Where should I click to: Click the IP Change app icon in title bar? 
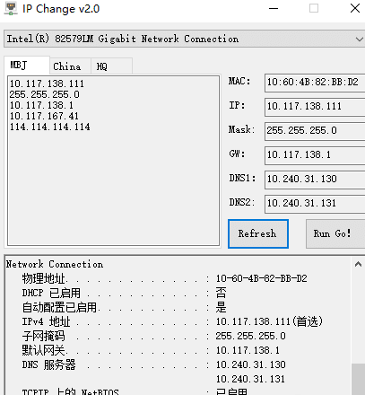[11, 9]
